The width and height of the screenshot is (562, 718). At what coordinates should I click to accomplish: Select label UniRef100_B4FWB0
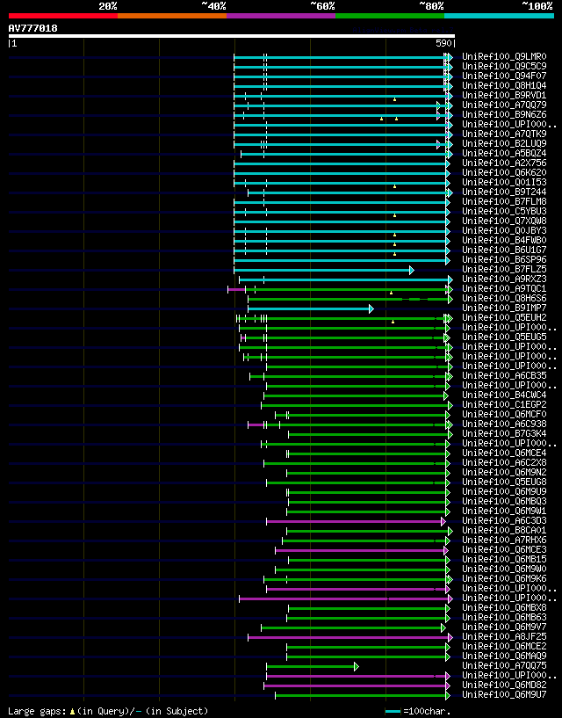click(x=504, y=241)
